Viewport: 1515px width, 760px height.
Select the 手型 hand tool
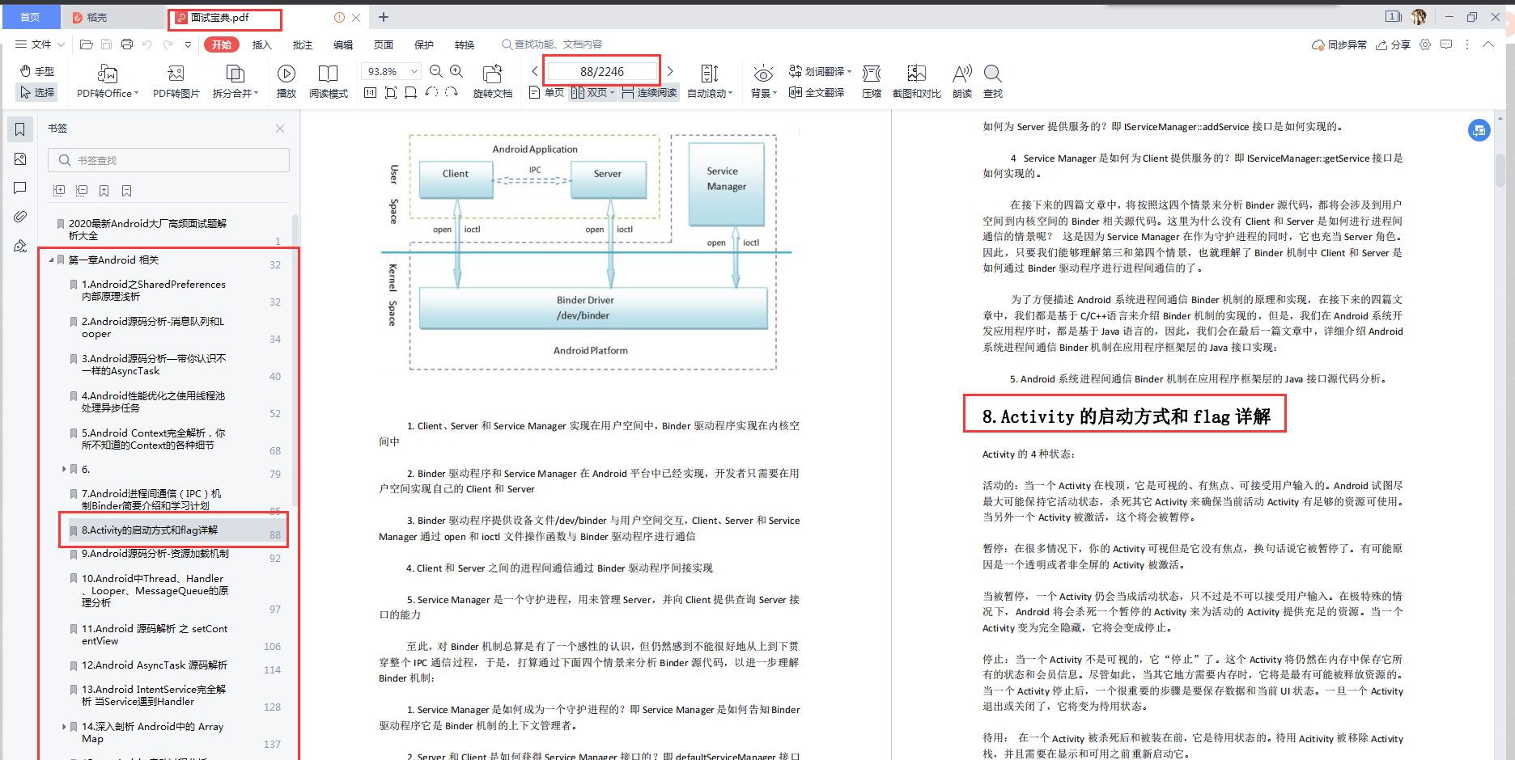coord(37,71)
